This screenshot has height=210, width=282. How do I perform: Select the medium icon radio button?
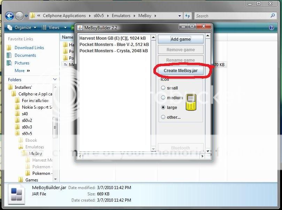coord(163,98)
